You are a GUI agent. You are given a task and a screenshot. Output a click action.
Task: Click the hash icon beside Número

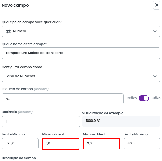point(8,31)
